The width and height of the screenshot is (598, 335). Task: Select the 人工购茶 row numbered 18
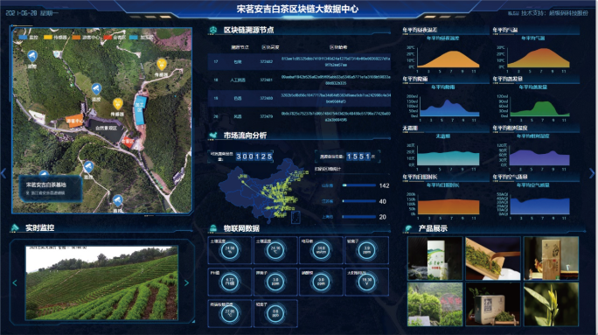(x=299, y=80)
